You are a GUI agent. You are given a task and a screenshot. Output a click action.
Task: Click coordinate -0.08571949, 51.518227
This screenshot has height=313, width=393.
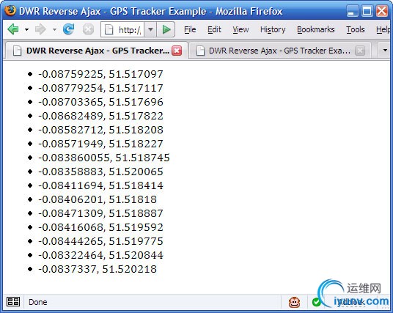click(x=100, y=144)
